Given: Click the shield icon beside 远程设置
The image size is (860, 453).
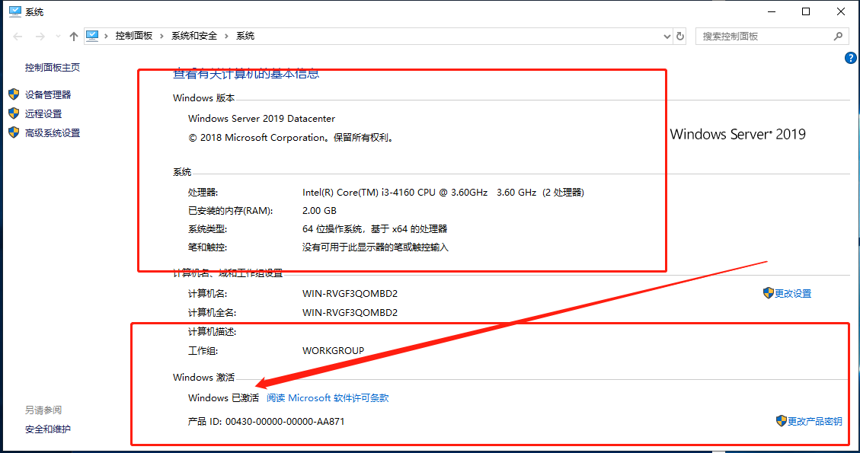Looking at the screenshot, I should click(14, 113).
